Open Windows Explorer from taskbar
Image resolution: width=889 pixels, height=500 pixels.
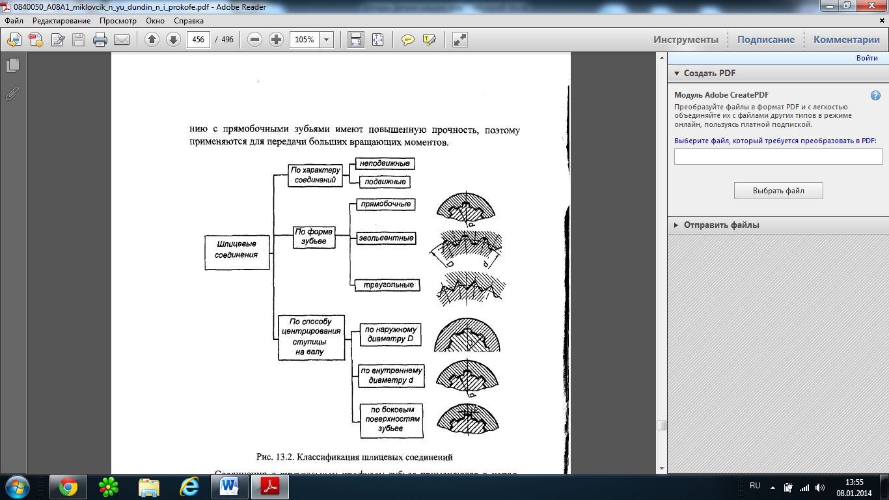(x=149, y=486)
